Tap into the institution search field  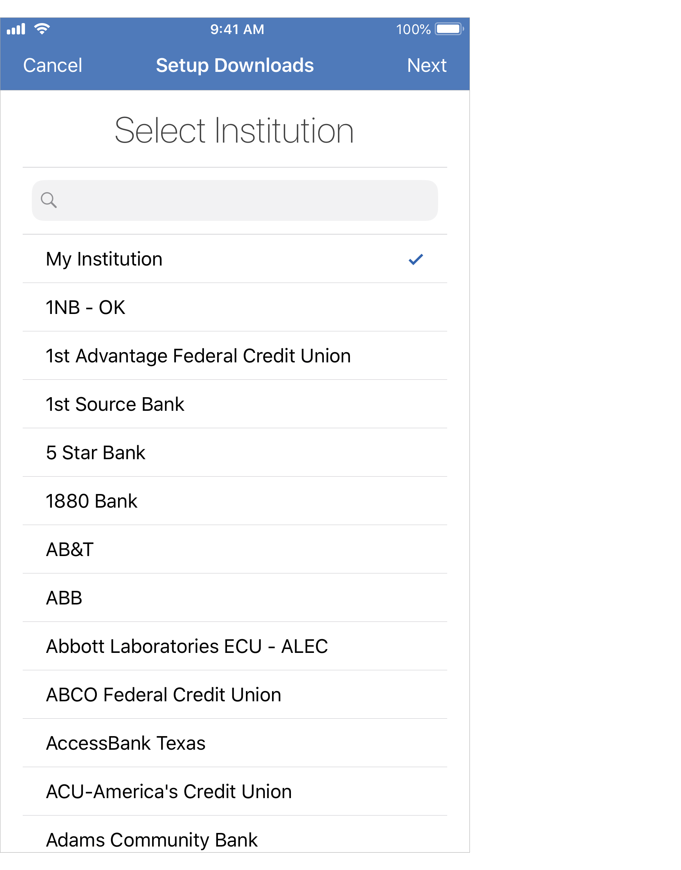(235, 200)
